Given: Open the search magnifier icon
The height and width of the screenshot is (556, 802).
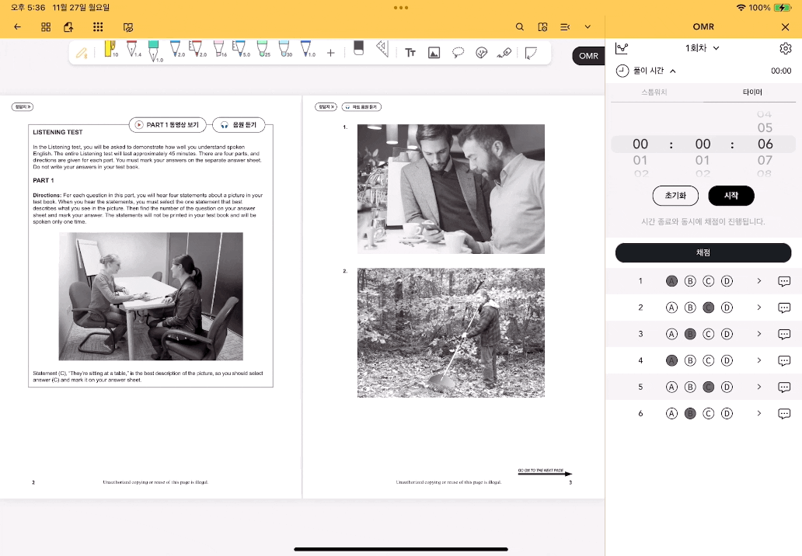Looking at the screenshot, I should point(520,26).
